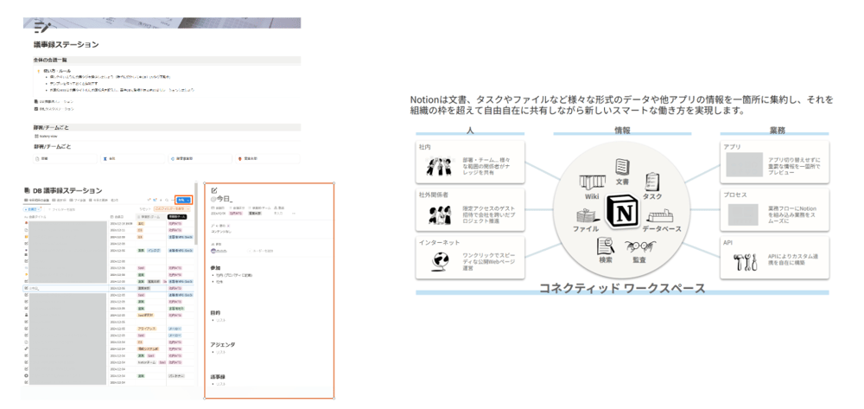The width and height of the screenshot is (864, 409).
Task: Open the 社内 card in the diagram
Action: click(x=470, y=162)
